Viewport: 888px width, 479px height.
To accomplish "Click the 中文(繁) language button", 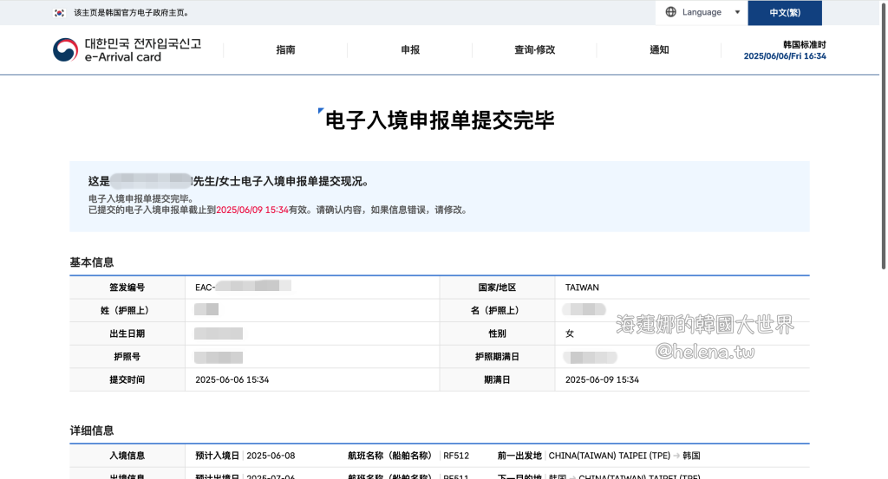I will (784, 12).
